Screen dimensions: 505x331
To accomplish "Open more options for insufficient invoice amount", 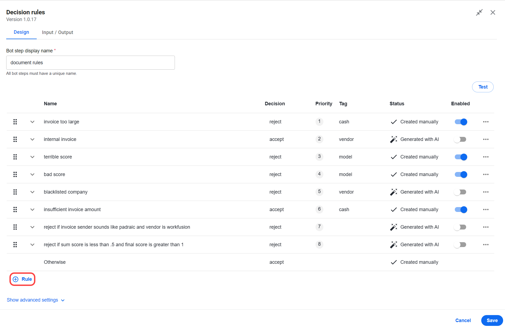I will 486,210.
